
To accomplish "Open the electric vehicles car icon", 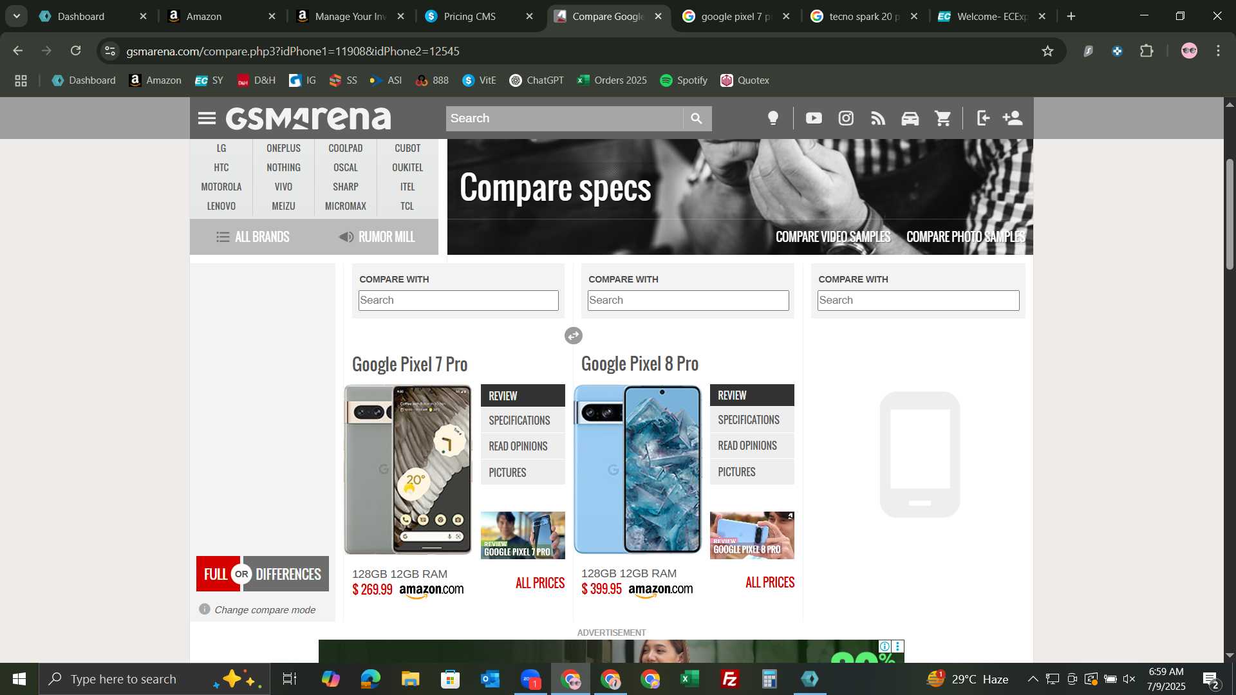I will click(910, 118).
